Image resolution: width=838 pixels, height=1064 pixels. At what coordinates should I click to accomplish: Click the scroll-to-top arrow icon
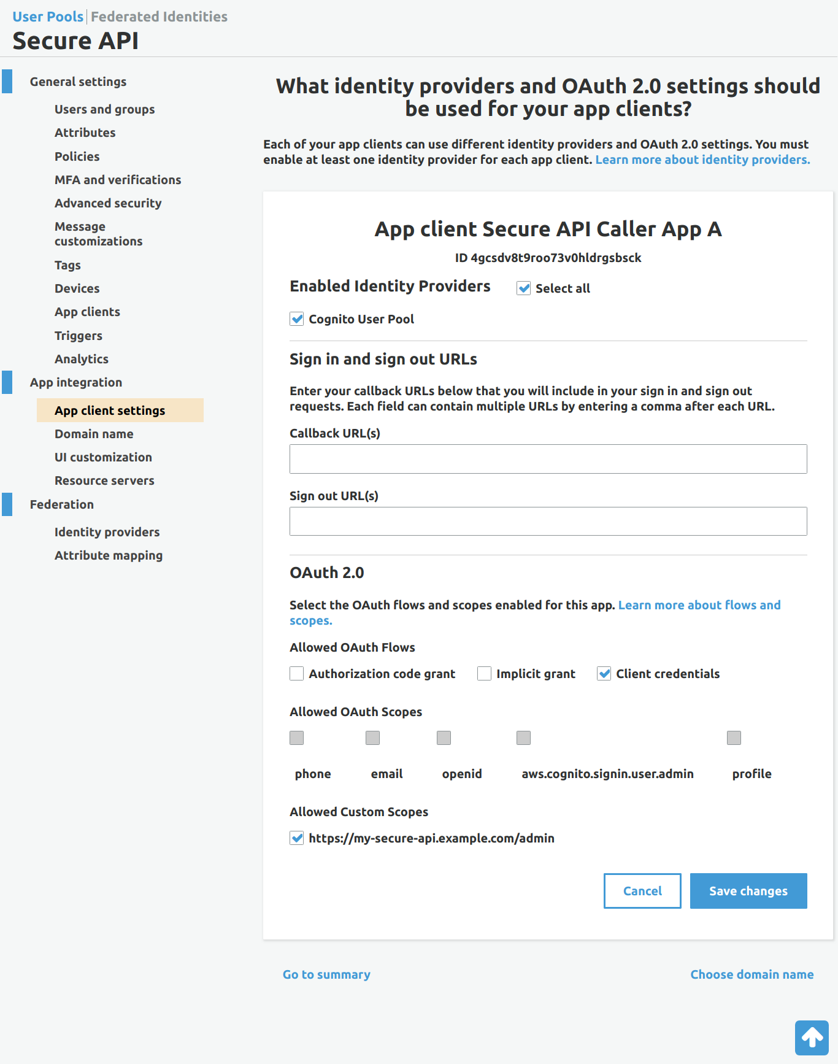click(x=812, y=1038)
